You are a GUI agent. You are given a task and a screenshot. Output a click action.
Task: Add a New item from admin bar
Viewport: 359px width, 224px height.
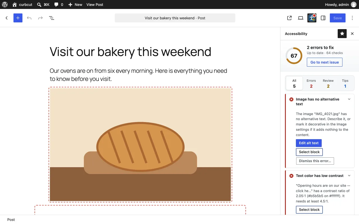coord(75,4)
